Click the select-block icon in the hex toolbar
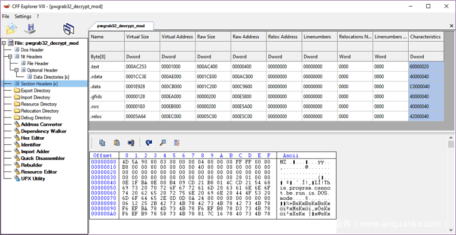The image size is (456, 235). coord(131,143)
